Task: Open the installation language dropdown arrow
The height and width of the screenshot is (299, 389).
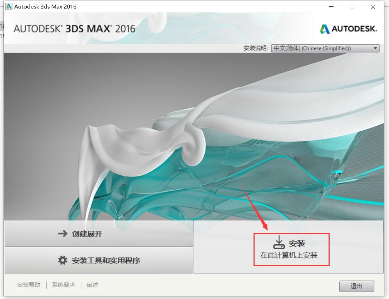Action: (x=375, y=48)
